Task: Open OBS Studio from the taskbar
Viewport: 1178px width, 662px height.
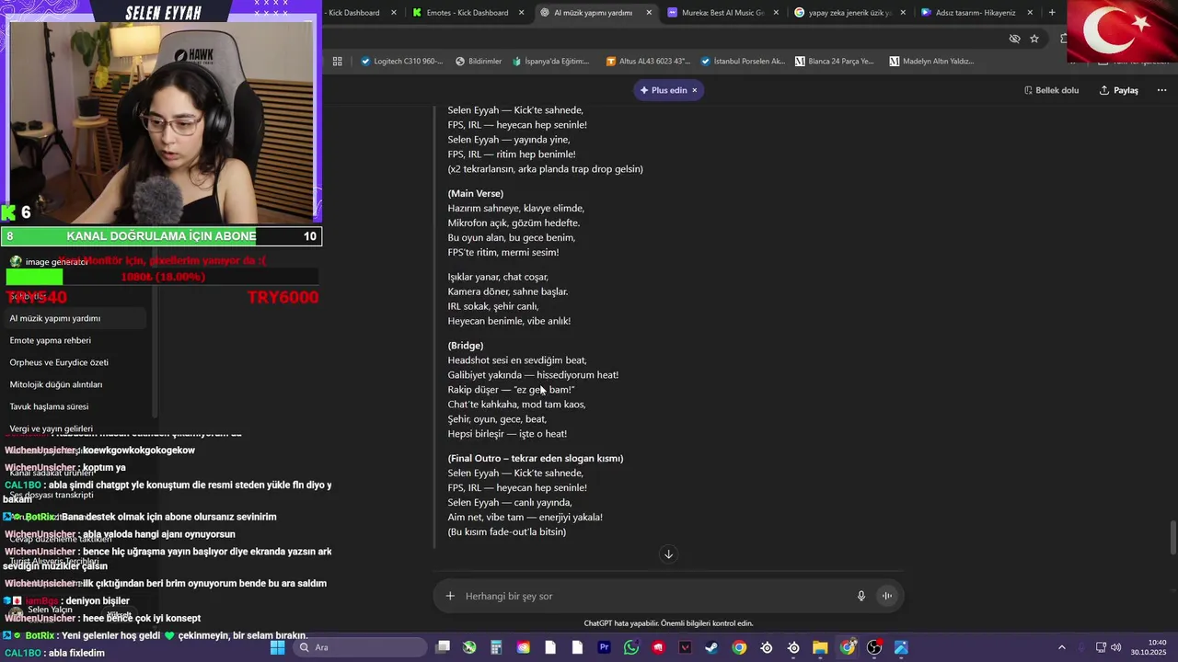Action: [x=874, y=647]
